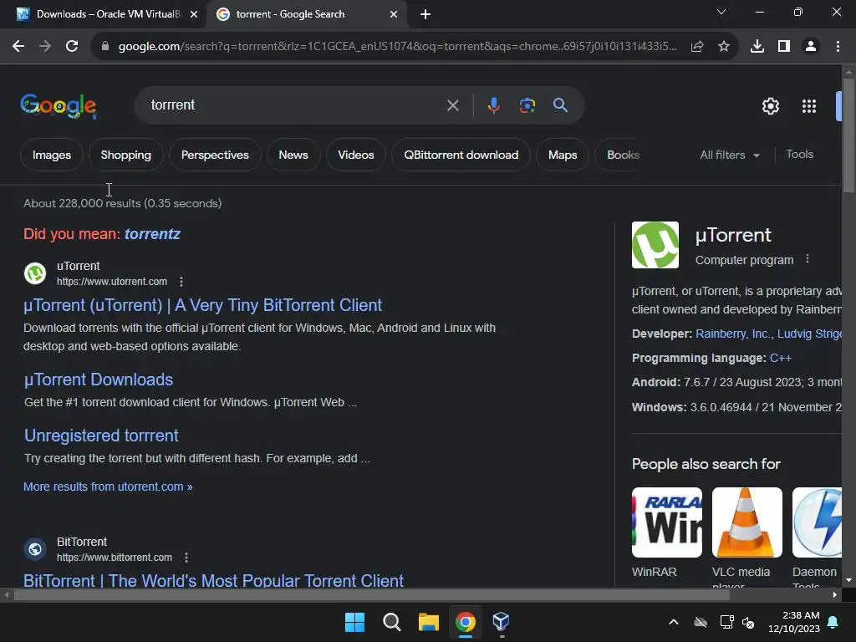Open File Explorer from taskbar
The height and width of the screenshot is (642, 856).
click(429, 622)
